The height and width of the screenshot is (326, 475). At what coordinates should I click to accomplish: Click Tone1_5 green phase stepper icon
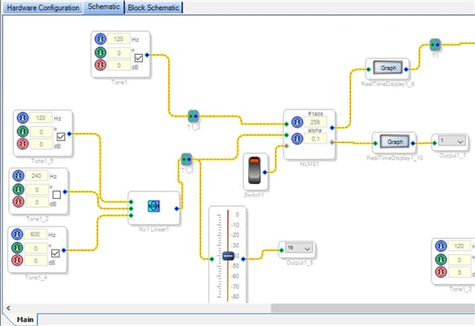22,131
